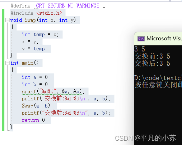
Task: Click the scanf call with green squiggle
Action: (x=53, y=92)
